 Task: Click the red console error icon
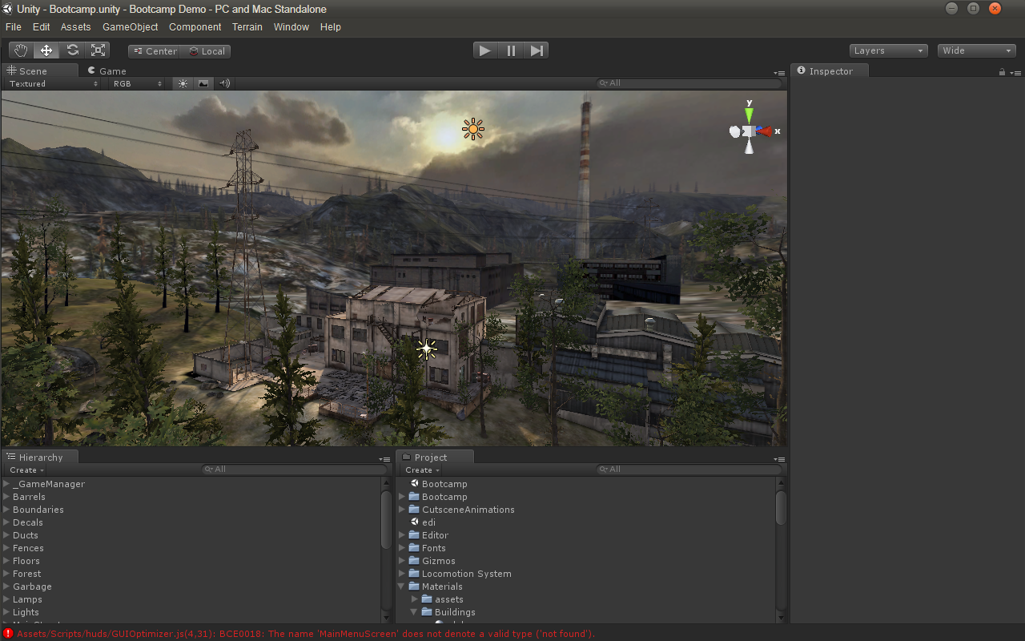(8, 633)
